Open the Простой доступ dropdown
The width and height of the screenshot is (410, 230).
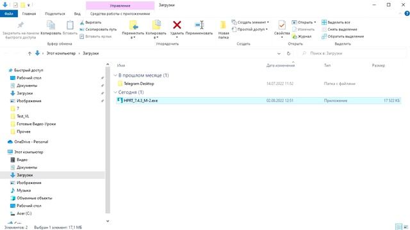pyautogui.click(x=250, y=29)
